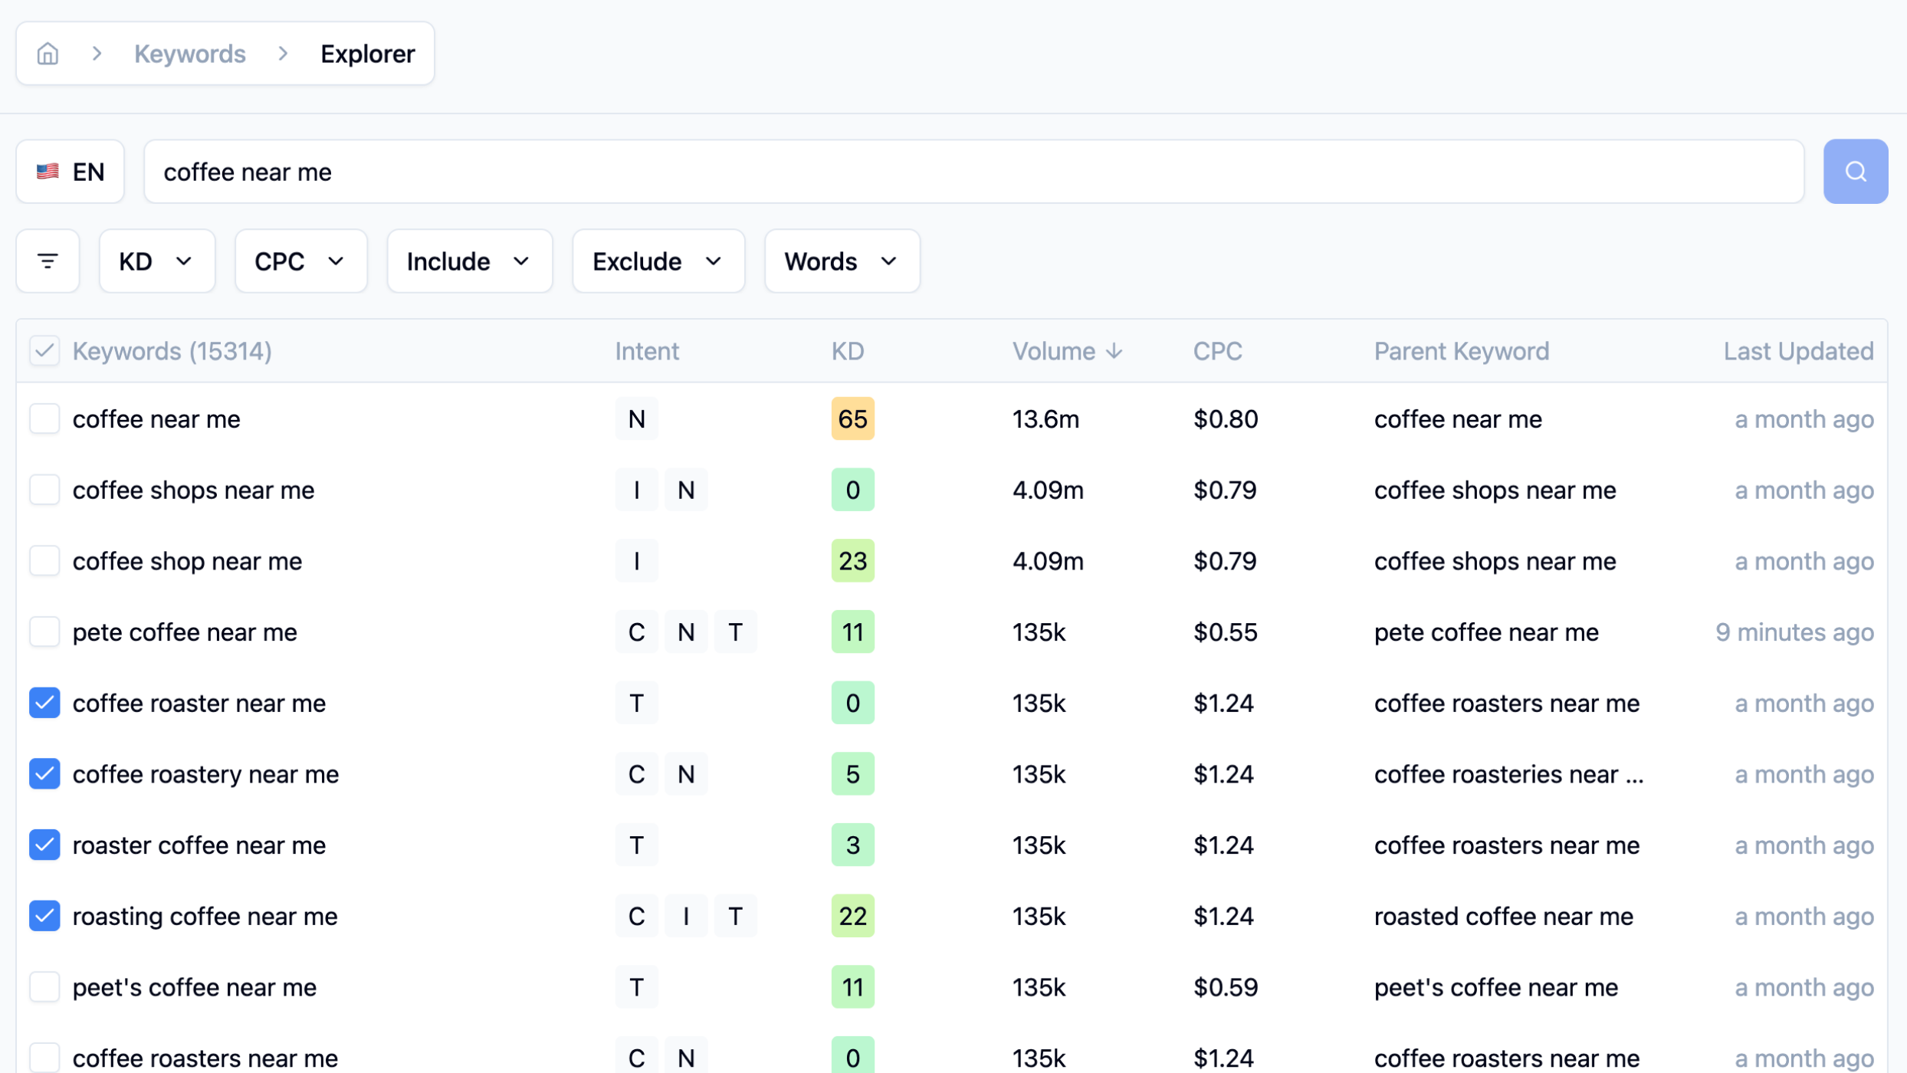Toggle the select-all Keywords checkbox
The height and width of the screenshot is (1073, 1907).
pos(44,351)
